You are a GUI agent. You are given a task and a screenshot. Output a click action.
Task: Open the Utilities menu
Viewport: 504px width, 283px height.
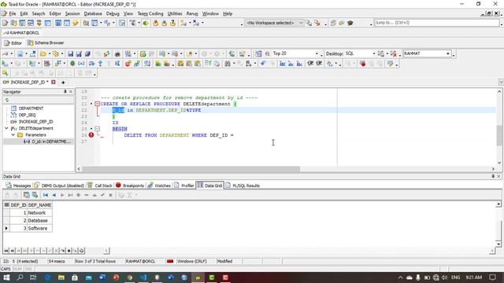(x=175, y=13)
